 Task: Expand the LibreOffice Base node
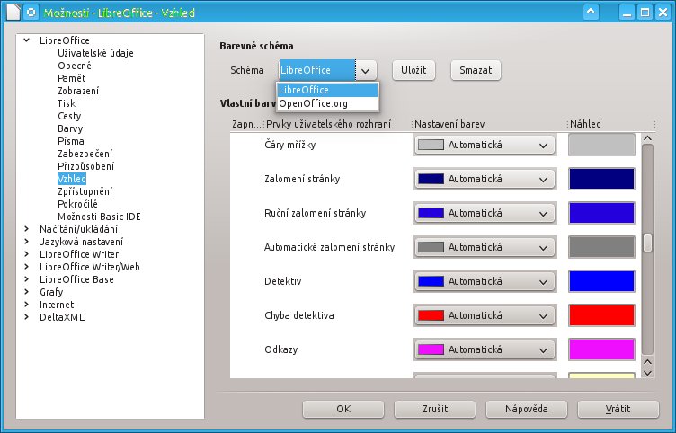(x=27, y=279)
